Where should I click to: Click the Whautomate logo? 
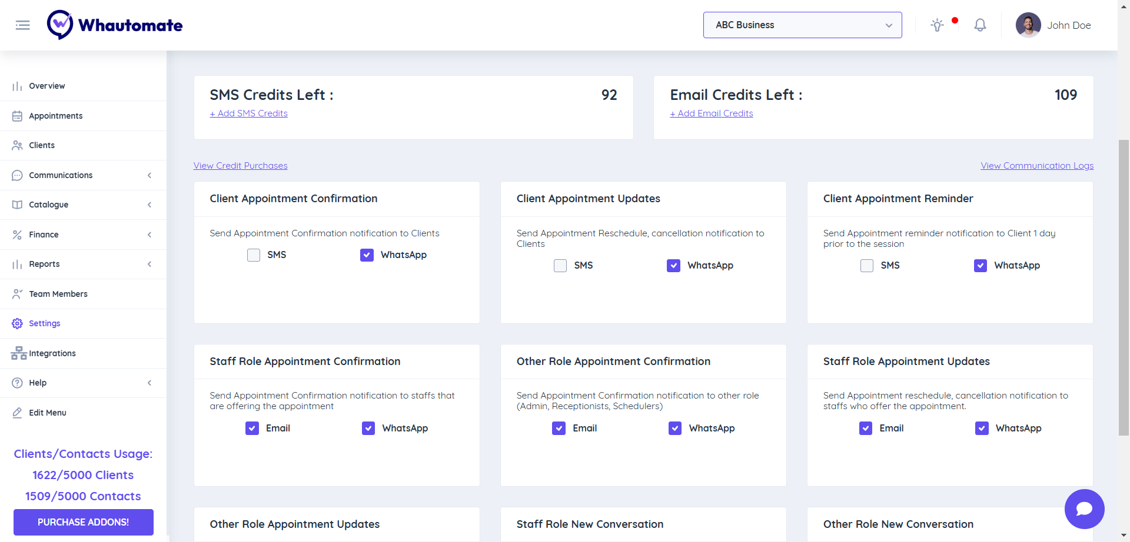(x=115, y=25)
